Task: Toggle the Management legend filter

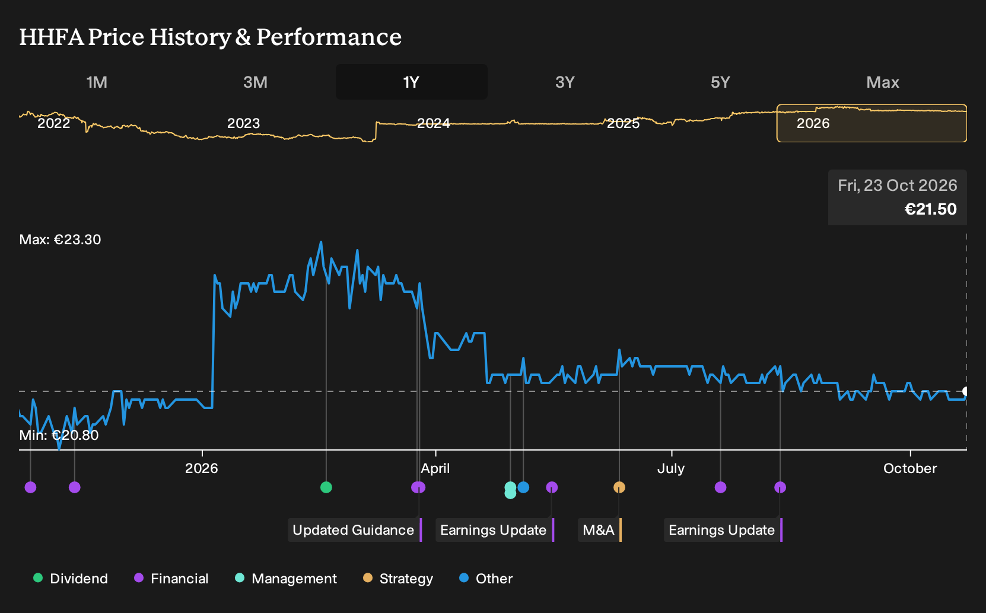Action: pyautogui.click(x=286, y=579)
